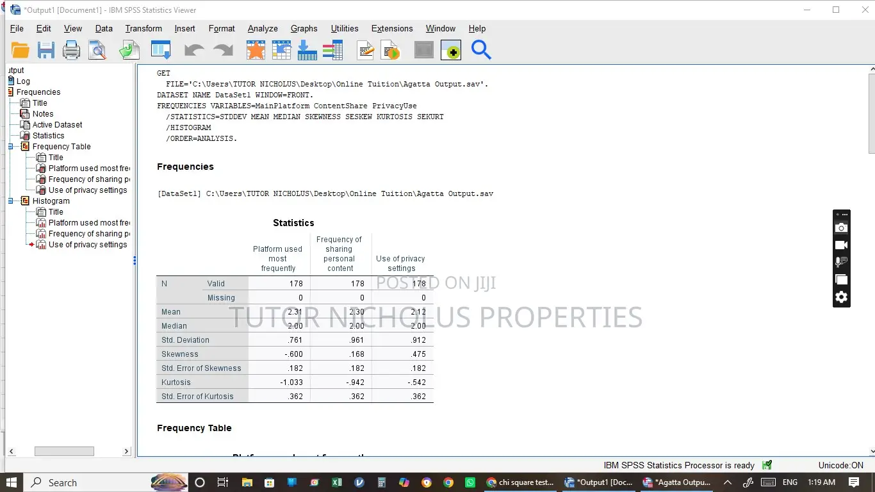Collapse the Frequency Table outline node
875x492 pixels.
[x=11, y=147]
